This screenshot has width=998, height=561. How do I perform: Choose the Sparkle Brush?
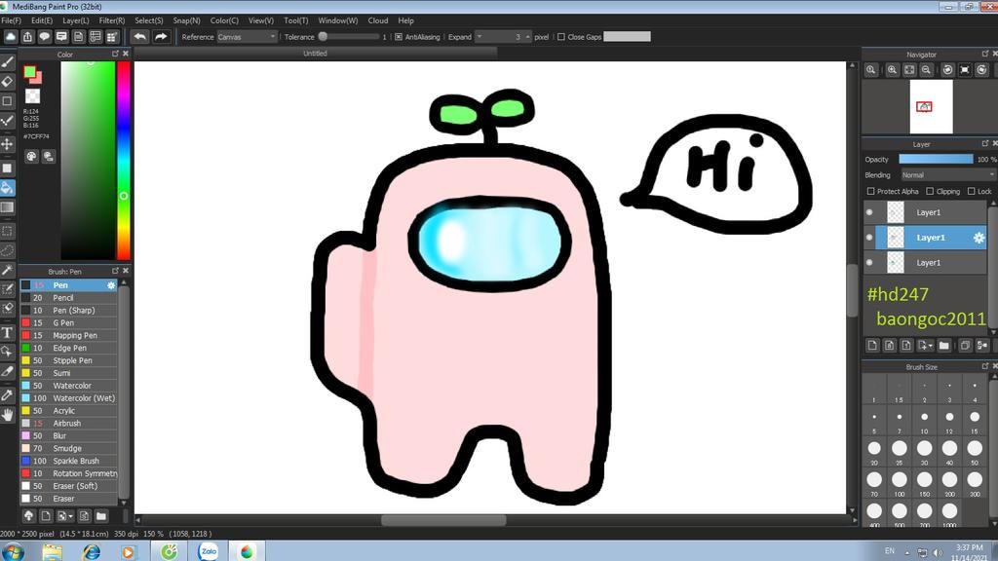coord(69,461)
